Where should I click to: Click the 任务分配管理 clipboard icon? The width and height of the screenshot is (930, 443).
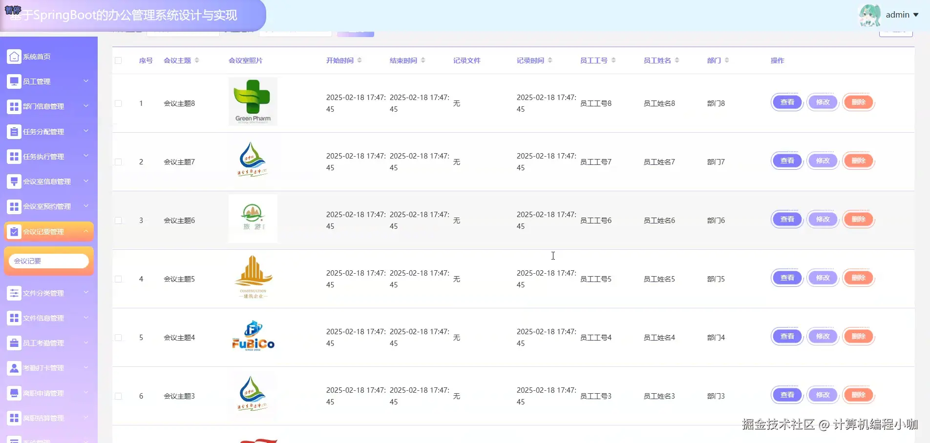coord(14,132)
